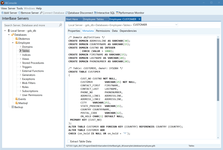This screenshot has width=223, height=150.
Task: Expand the Tables node
Action: pos(20,51)
